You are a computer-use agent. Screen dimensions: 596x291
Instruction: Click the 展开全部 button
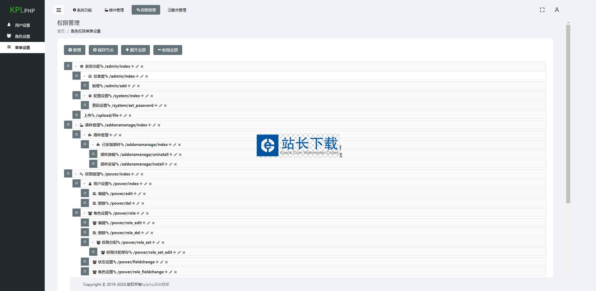(x=135, y=50)
